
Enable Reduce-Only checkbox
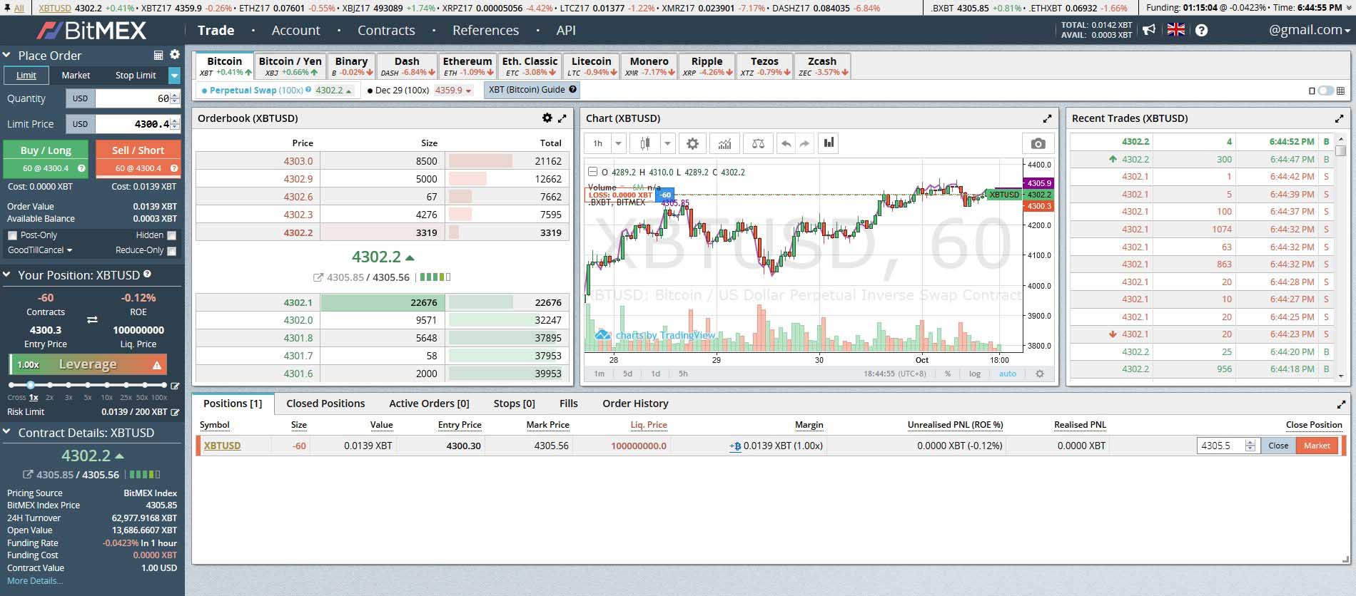pos(171,251)
